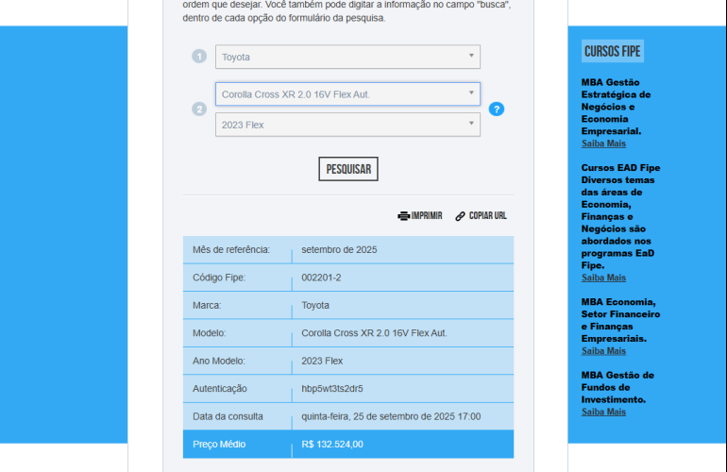Expand the Corolla Cross XR model dropdown
This screenshot has height=472, width=727.
(347, 94)
